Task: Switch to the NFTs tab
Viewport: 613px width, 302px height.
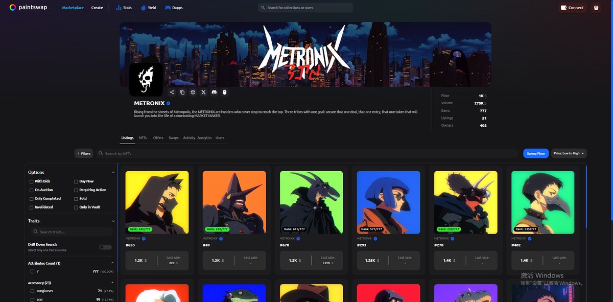Action: (143, 138)
